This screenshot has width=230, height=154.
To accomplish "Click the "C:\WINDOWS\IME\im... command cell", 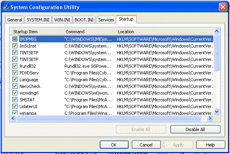I will pyautogui.click(x=88, y=39).
